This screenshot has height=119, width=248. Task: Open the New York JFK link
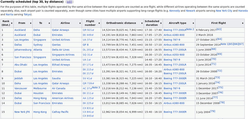[x=22, y=112]
